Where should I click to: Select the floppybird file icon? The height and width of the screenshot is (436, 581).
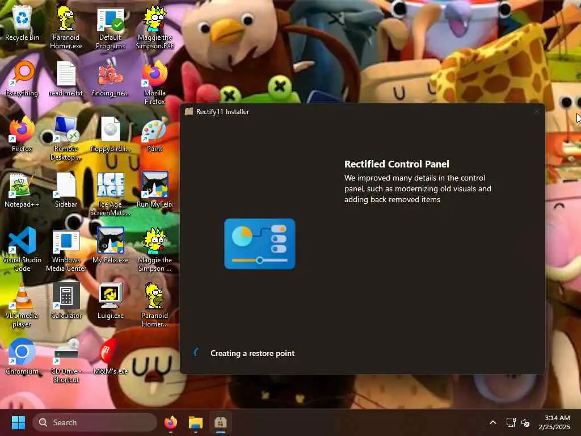point(111,134)
